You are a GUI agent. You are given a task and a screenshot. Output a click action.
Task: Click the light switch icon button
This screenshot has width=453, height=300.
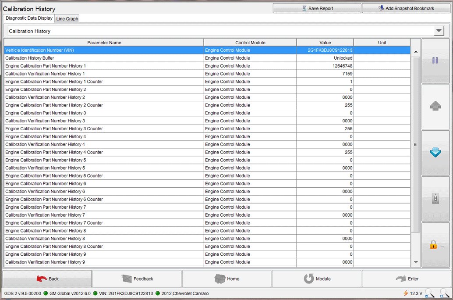(x=435, y=199)
